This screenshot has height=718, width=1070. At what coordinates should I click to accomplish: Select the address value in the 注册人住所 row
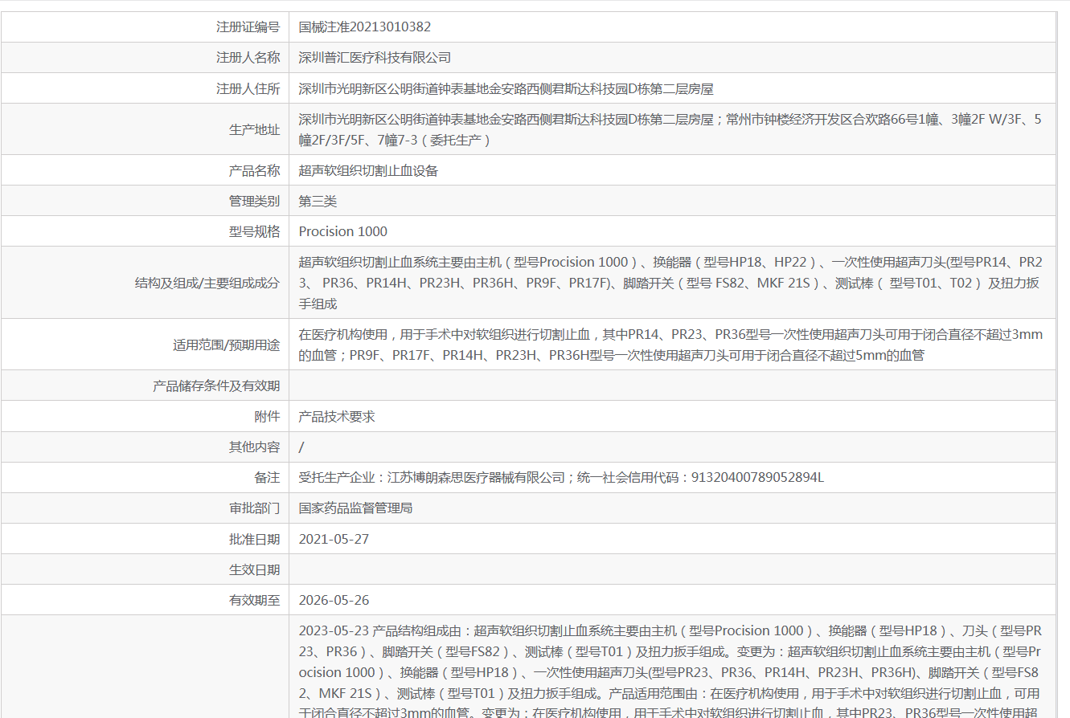(506, 88)
